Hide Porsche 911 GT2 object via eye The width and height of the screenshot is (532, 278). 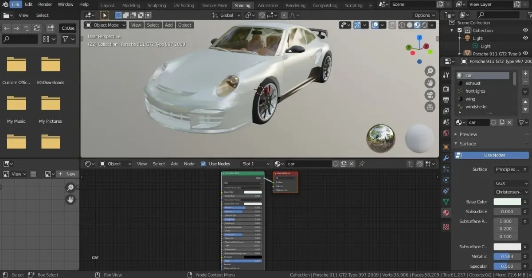tap(526, 53)
